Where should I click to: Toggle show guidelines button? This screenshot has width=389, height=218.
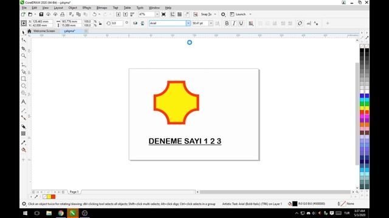click(187, 15)
